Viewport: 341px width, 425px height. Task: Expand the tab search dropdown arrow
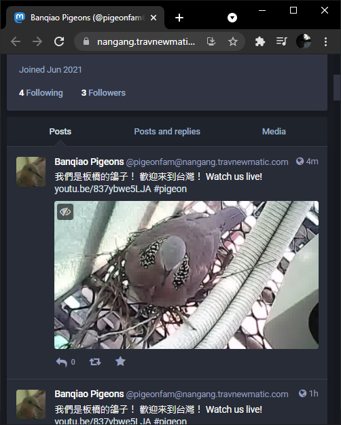[232, 18]
